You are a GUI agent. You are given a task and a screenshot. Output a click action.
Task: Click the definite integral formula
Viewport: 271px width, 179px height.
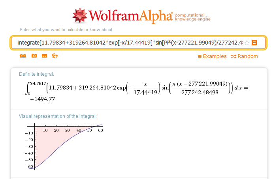[x=137, y=88]
